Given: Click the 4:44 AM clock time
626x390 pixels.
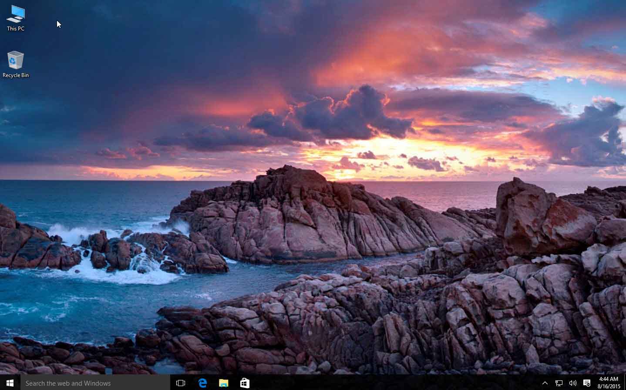Looking at the screenshot, I should [x=609, y=379].
